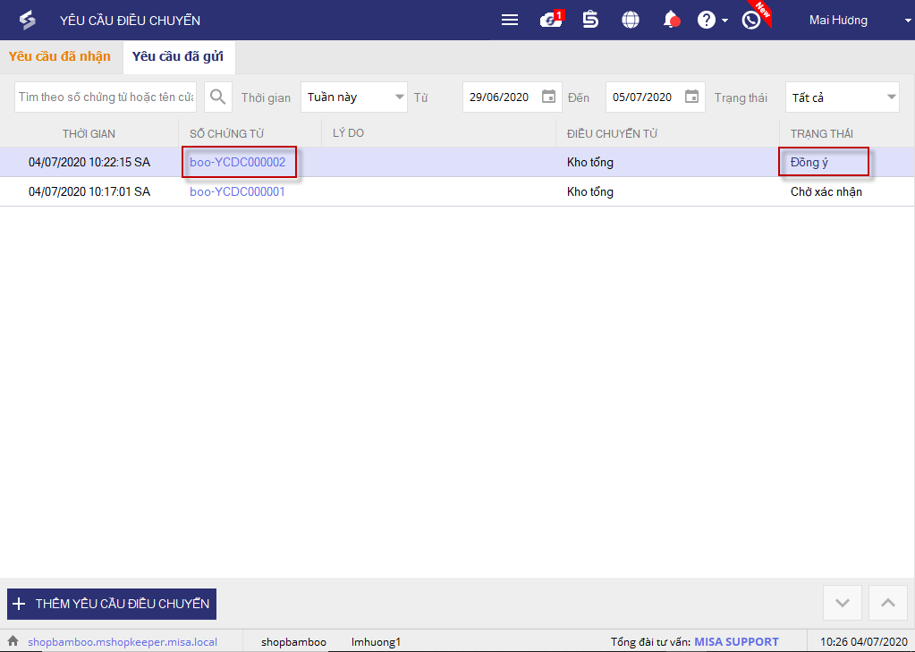915x652 pixels.
Task: Focus the document number search field
Action: coord(106,97)
